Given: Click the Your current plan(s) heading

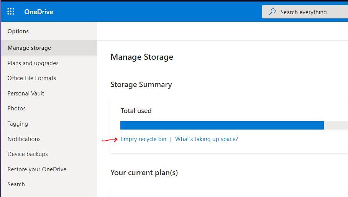Looking at the screenshot, I should [144, 172].
